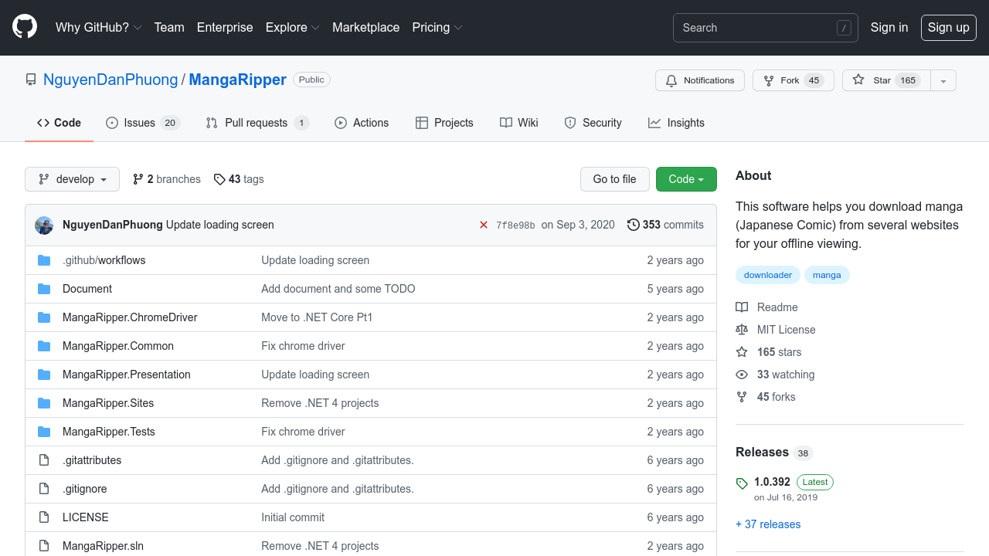Click Sign in
The width and height of the screenshot is (989, 556).
pos(889,27)
